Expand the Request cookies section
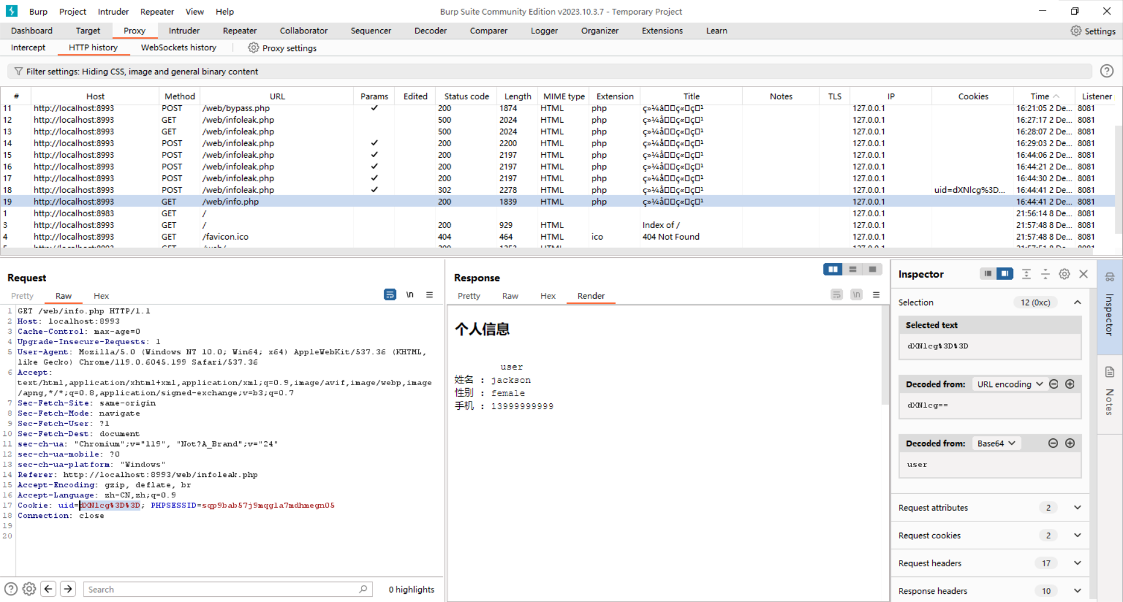Viewport: 1123px width, 602px height. [1077, 535]
